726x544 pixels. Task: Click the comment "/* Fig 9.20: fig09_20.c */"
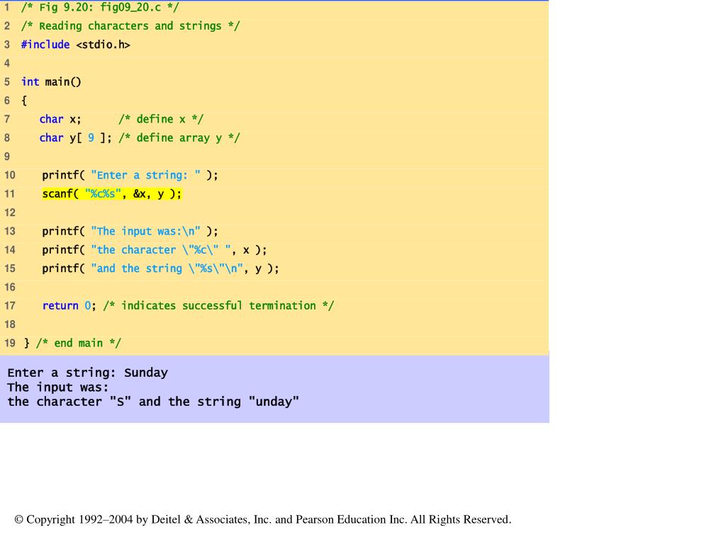point(99,7)
